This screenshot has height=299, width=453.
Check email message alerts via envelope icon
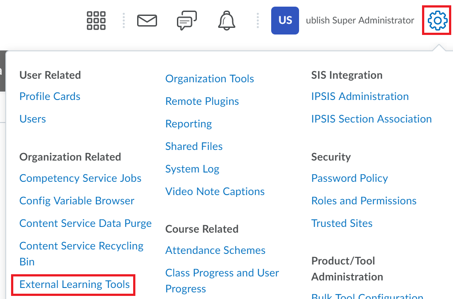(x=147, y=20)
